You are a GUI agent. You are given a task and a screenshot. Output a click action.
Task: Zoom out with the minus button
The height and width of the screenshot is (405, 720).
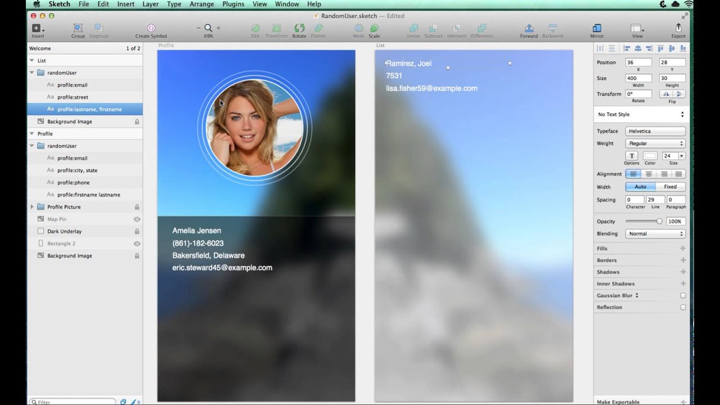coord(199,28)
